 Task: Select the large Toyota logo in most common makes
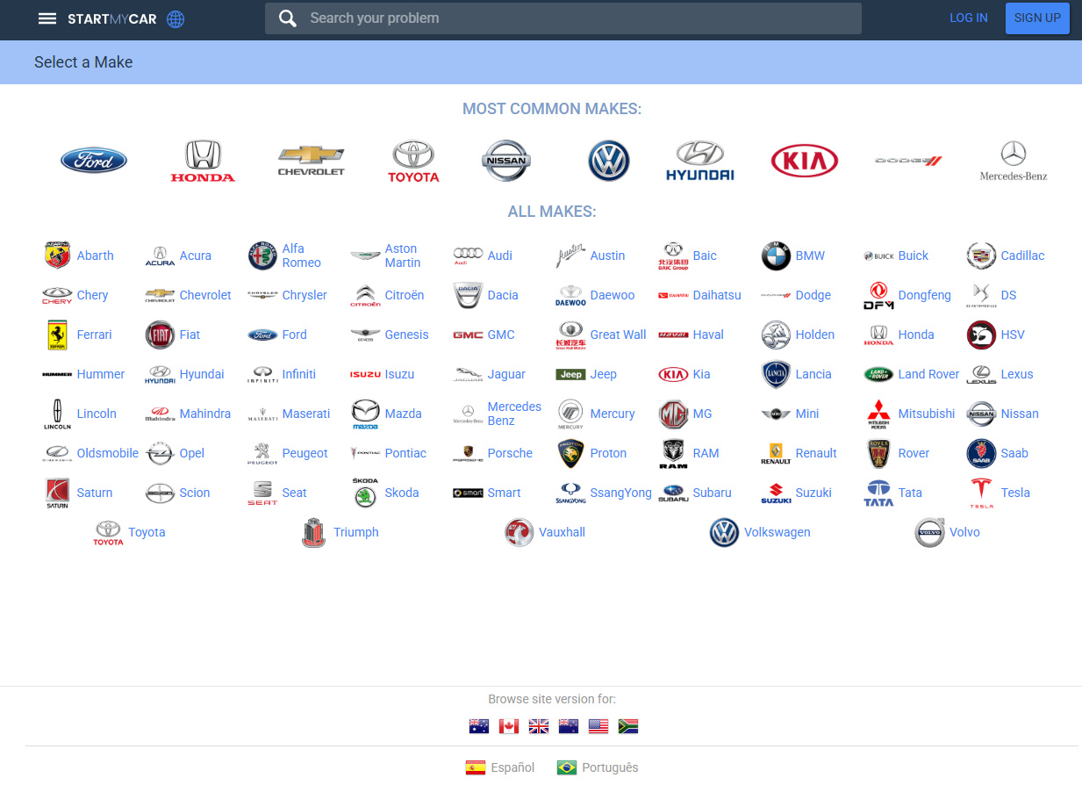tap(413, 161)
